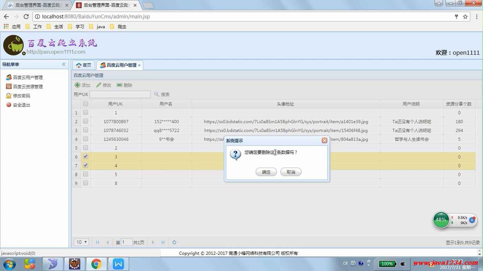This screenshot has width=483, height=271.
Task: Sort by the 用户名 column header
Action: click(166, 104)
